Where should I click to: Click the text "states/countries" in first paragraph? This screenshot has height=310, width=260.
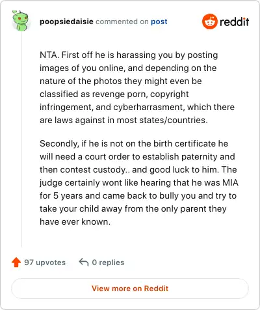pyautogui.click(x=174, y=120)
